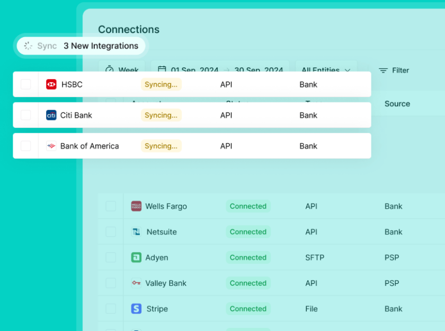The height and width of the screenshot is (331, 445).
Task: Click API type in HSBC row
Action: coord(226,84)
